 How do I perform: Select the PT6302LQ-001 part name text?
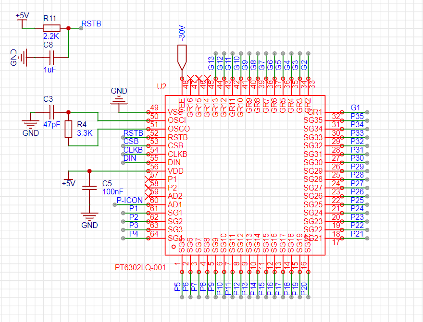(x=140, y=267)
